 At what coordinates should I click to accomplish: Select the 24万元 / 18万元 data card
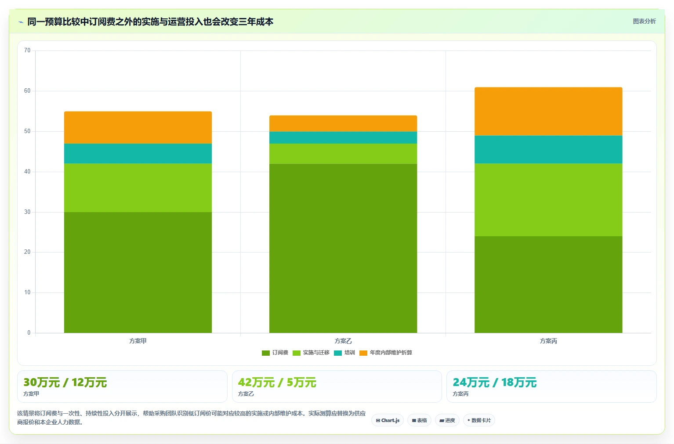point(551,386)
